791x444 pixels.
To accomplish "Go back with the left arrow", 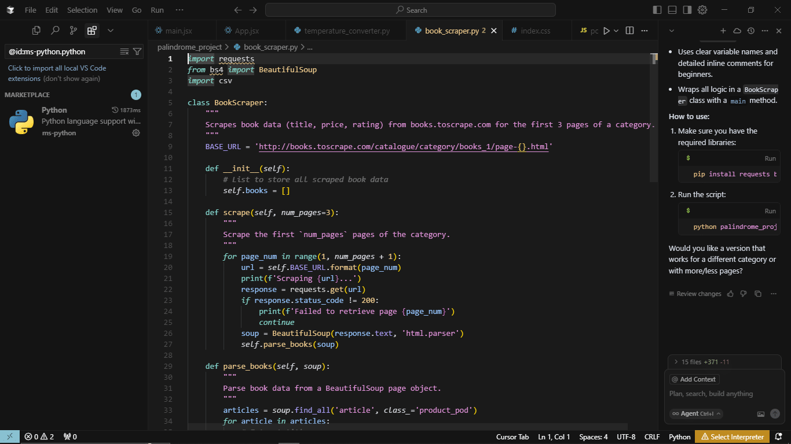I will point(238,10).
